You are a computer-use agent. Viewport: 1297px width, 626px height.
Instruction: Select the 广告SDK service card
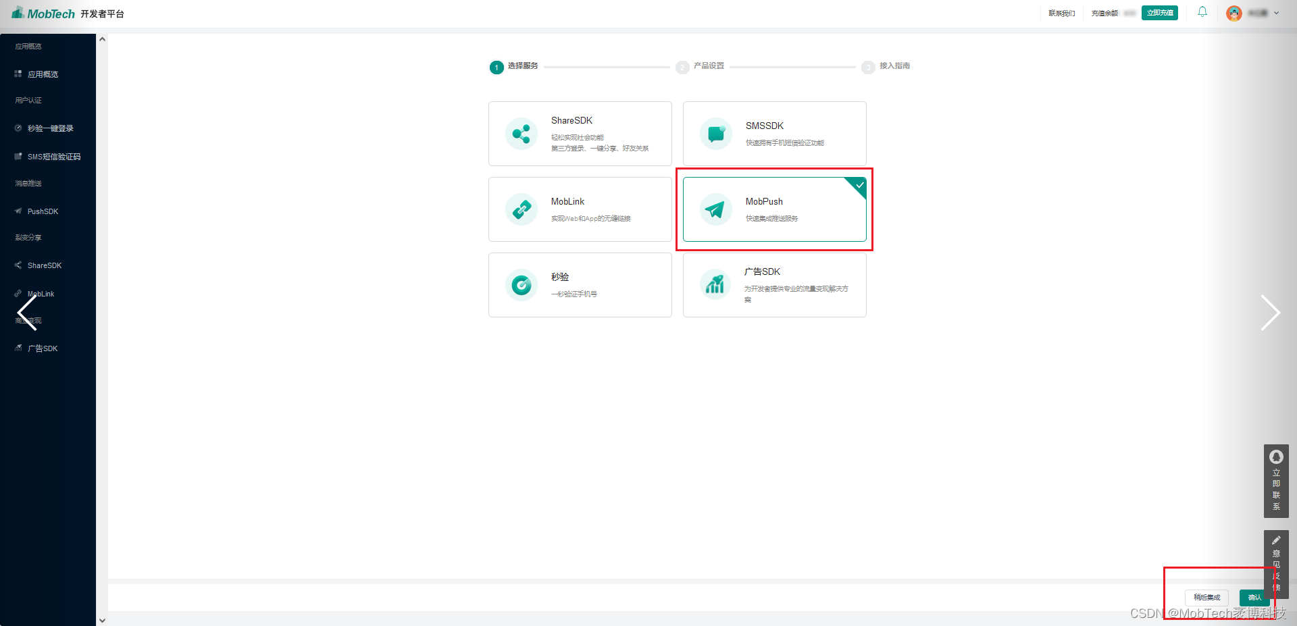tap(775, 285)
